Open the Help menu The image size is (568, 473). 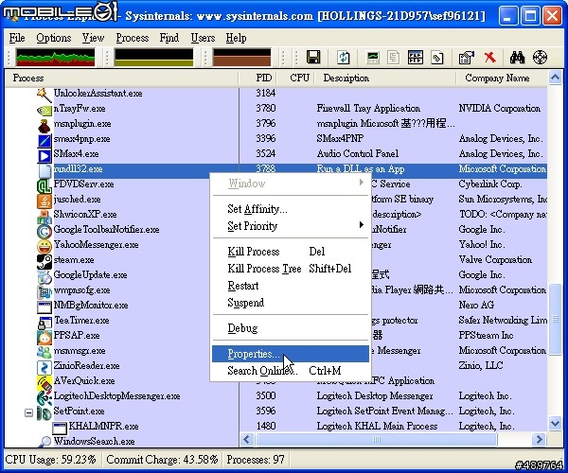click(236, 38)
